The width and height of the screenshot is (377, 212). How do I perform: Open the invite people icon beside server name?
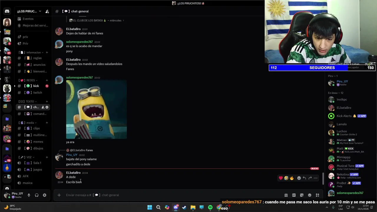(x=47, y=11)
